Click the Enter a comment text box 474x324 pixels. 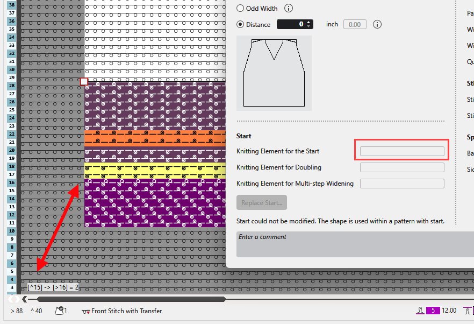355,244
